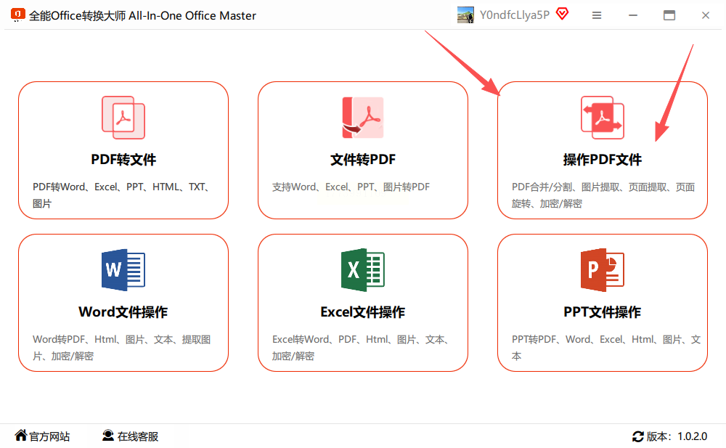Click the orange PowerPoint icon

603,270
